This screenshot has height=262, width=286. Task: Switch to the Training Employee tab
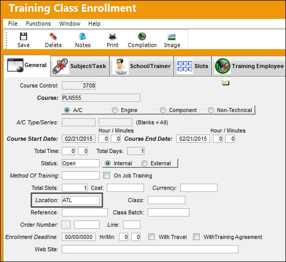click(x=249, y=66)
